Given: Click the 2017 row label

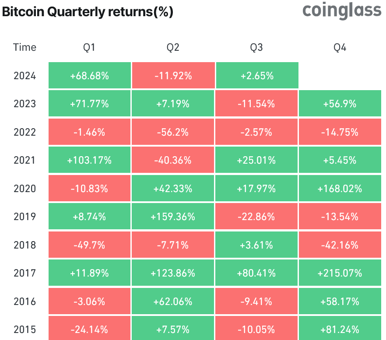Looking at the screenshot, I should point(25,273).
